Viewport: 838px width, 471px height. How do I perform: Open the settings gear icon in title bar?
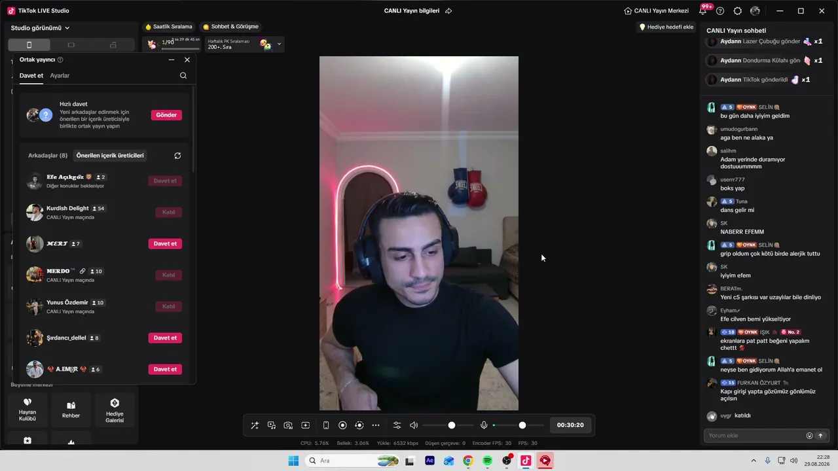738,11
